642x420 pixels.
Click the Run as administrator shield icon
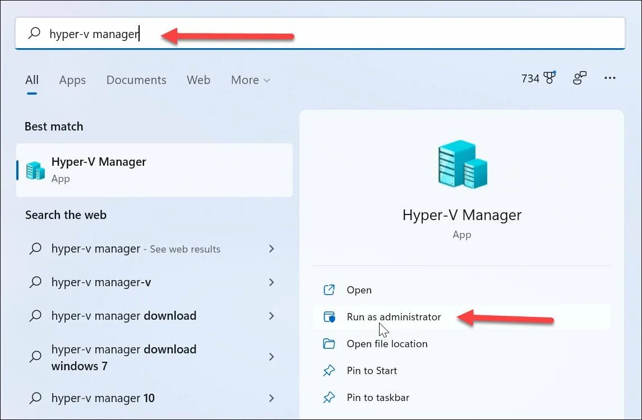coord(329,317)
